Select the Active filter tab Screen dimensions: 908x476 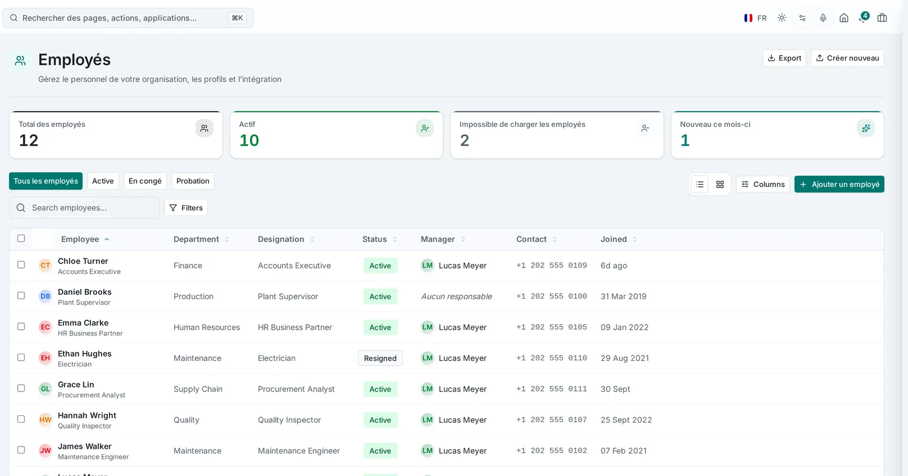coord(103,181)
